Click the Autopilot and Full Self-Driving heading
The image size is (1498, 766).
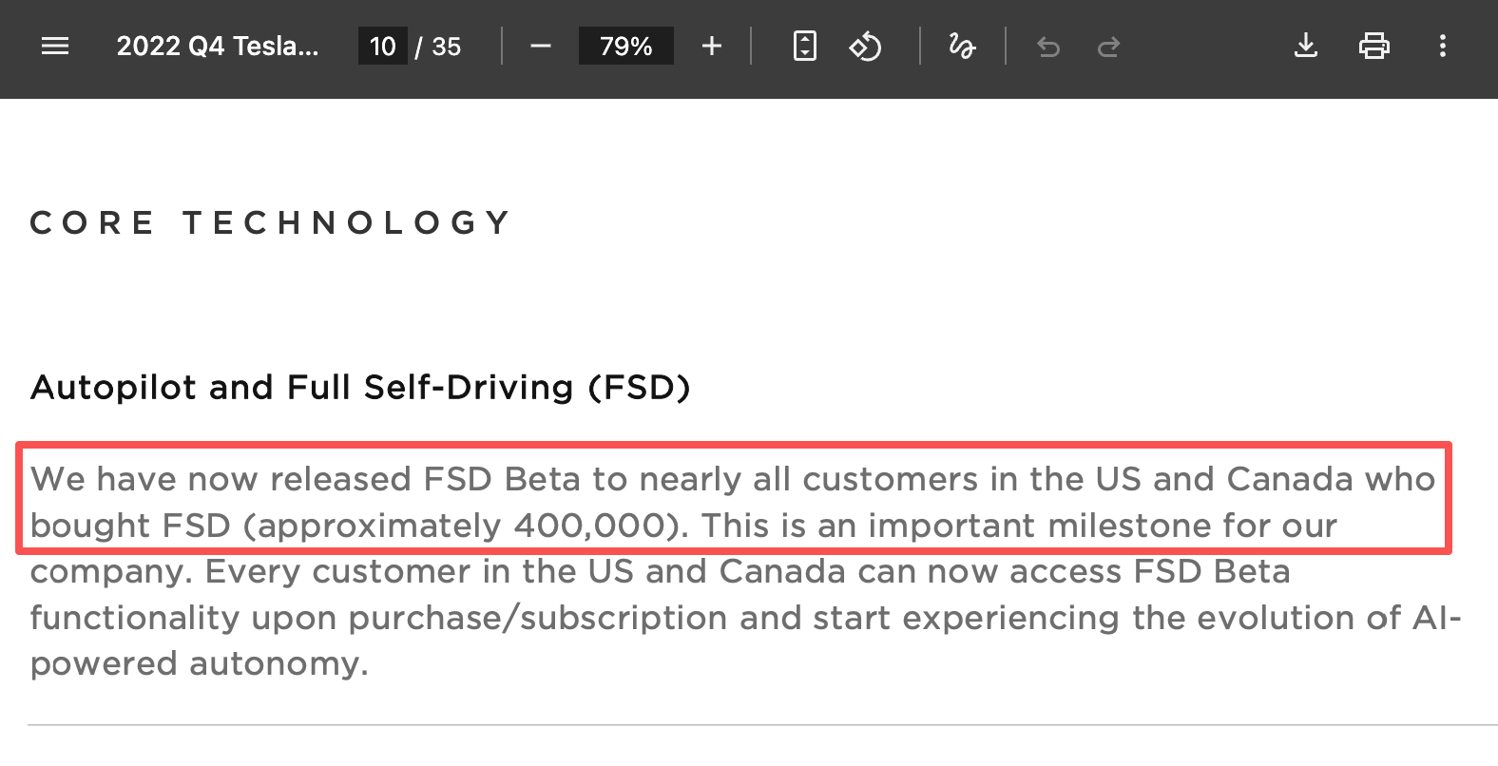click(360, 387)
